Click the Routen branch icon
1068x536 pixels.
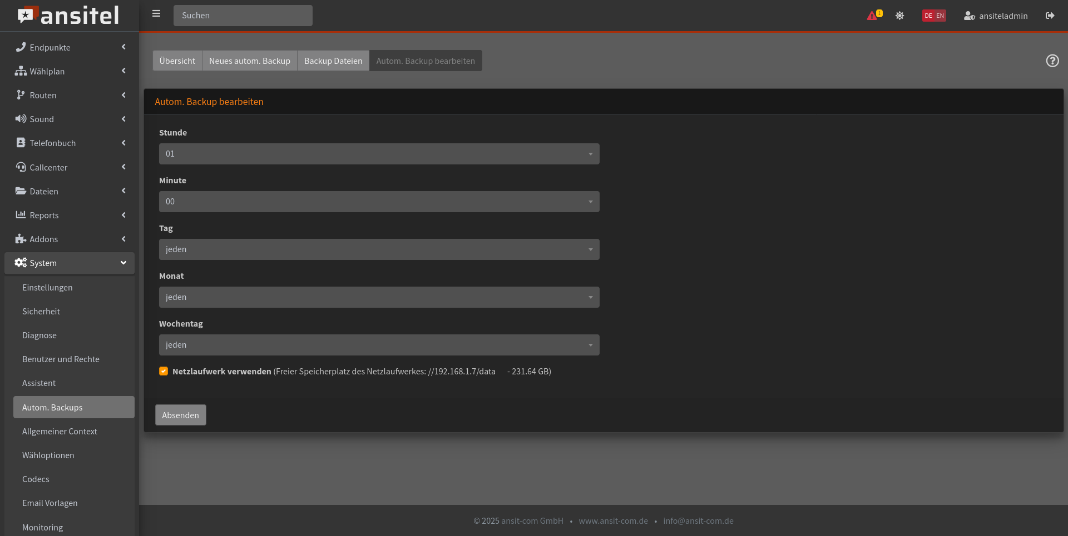pos(21,95)
